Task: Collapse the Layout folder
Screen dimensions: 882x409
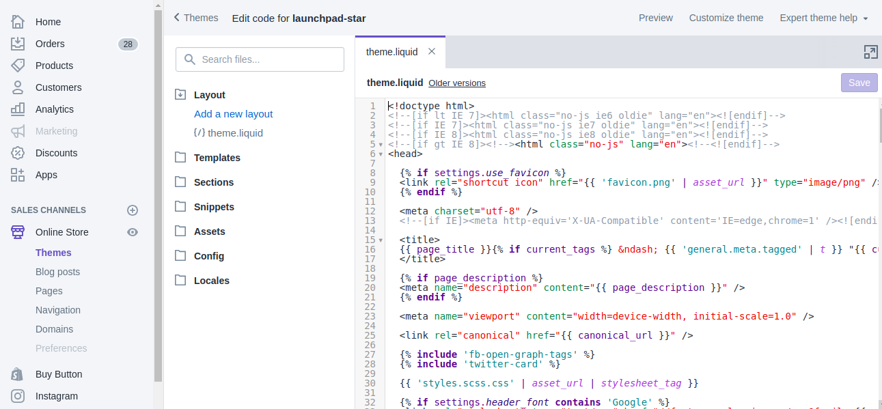Action: click(180, 94)
